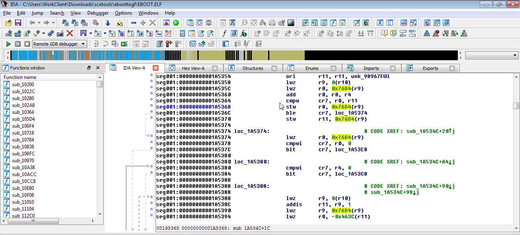Expand the data-type icon dropdown arrow
The image size is (520, 235).
[x=90, y=33]
